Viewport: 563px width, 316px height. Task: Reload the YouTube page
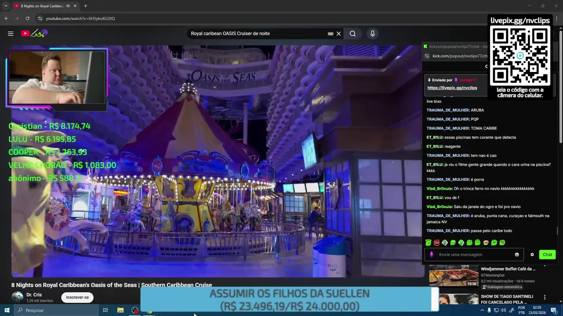(27, 18)
